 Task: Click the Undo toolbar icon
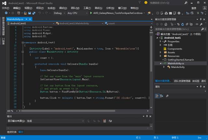tap(40, 13)
